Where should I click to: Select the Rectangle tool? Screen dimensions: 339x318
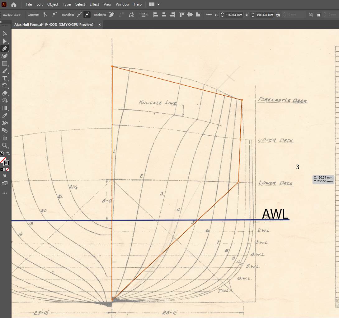click(x=5, y=63)
